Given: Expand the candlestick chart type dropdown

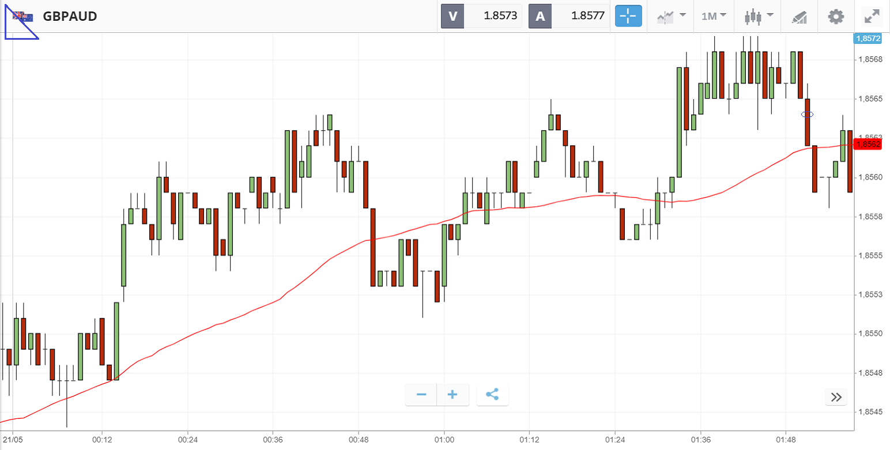Looking at the screenshot, I should 758,16.
